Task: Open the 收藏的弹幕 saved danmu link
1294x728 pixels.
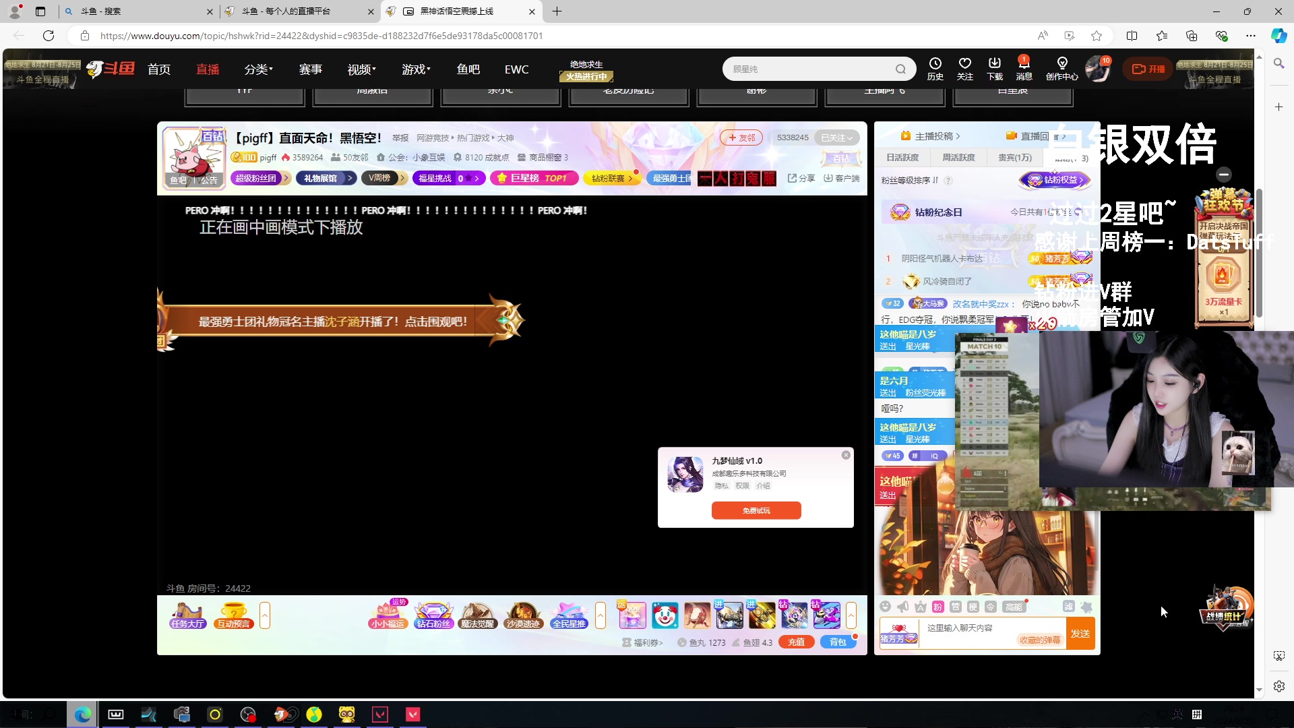Action: click(1040, 640)
